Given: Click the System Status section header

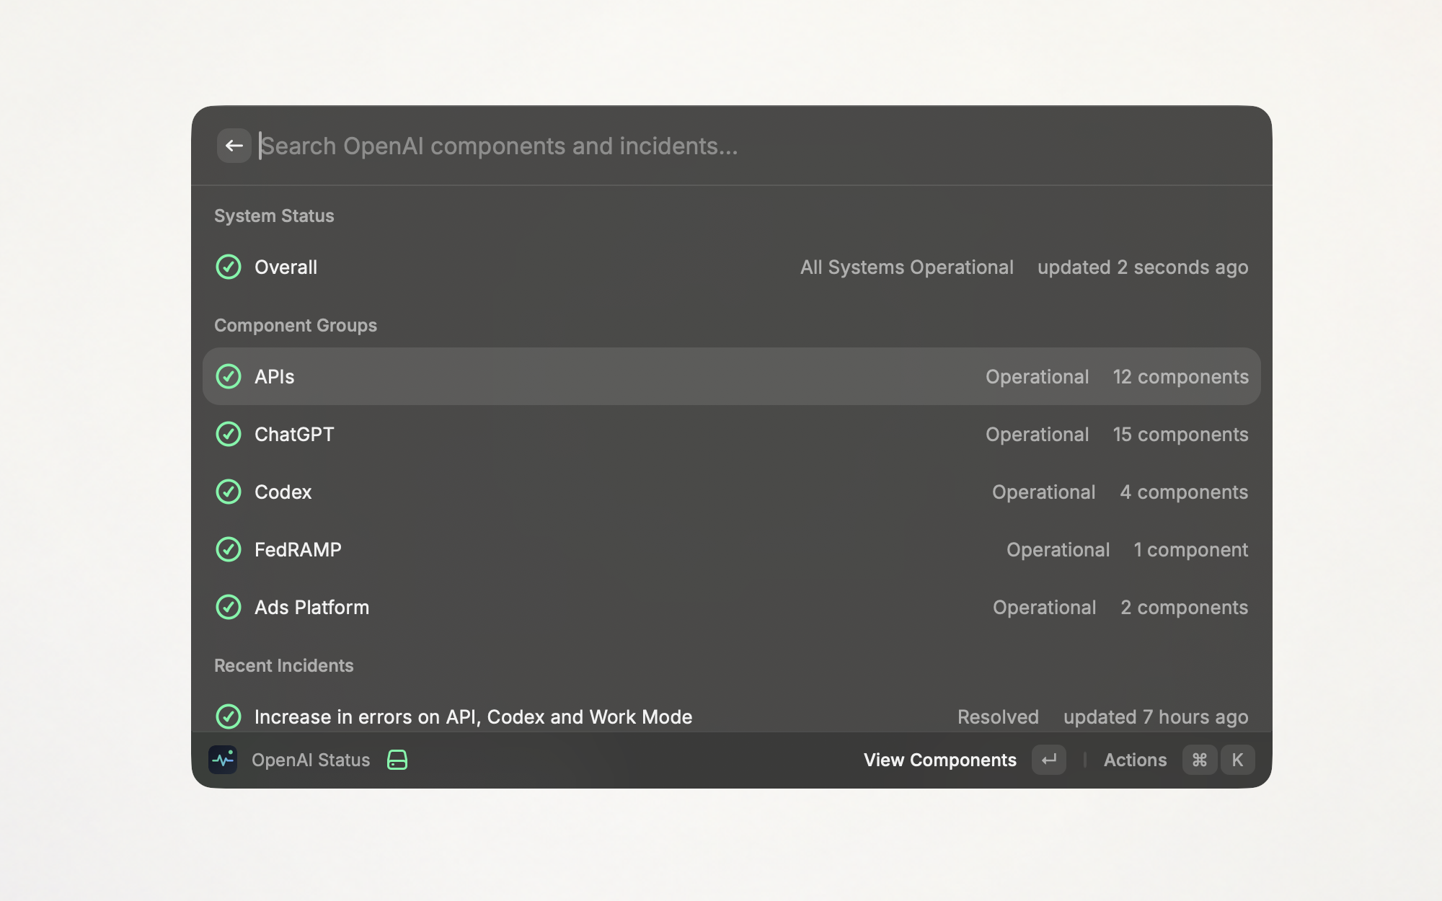Looking at the screenshot, I should coord(274,216).
